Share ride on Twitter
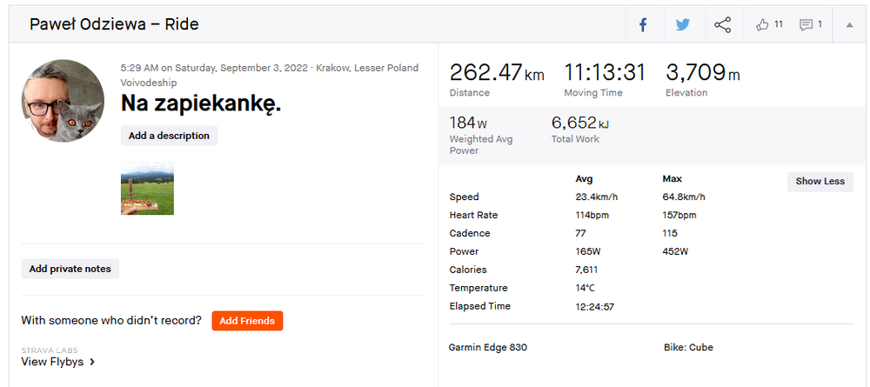Viewport: 870px width, 387px height. [x=683, y=24]
